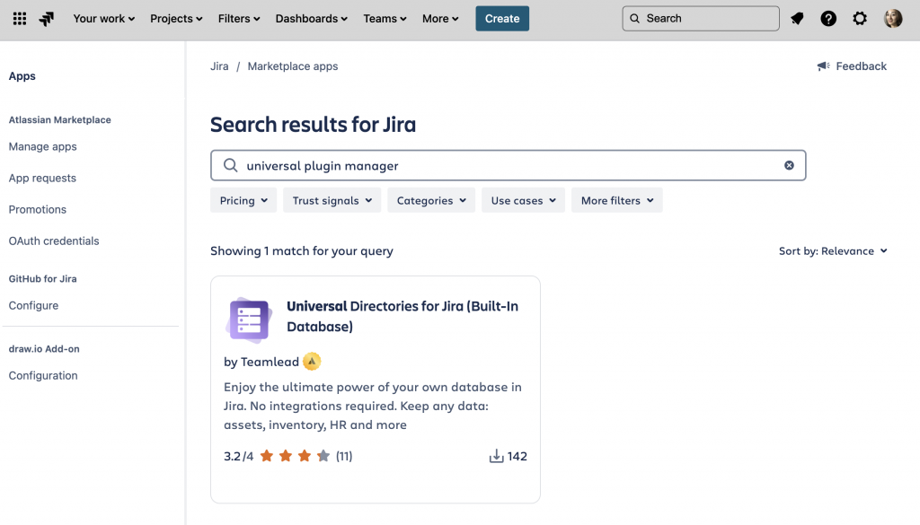
Task: Click the magnifier icon in marketplace search
Action: [x=231, y=165]
